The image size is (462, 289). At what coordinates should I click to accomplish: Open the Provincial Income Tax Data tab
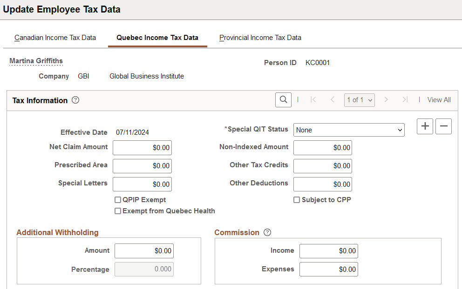[x=260, y=38]
